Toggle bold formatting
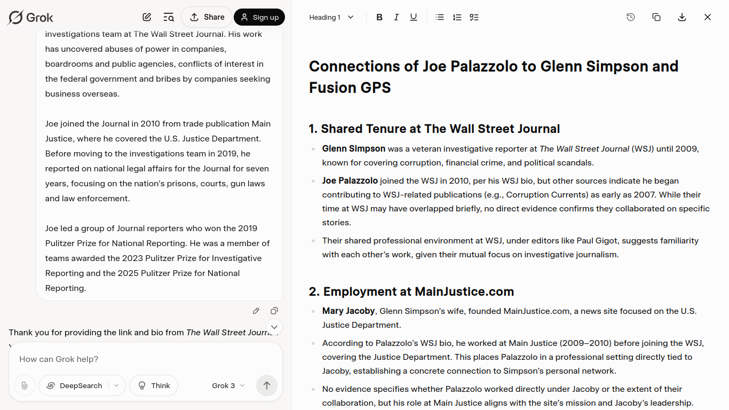 (379, 17)
